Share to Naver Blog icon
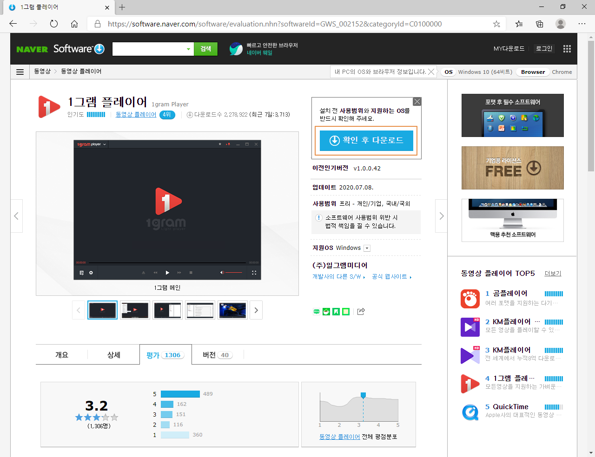This screenshot has height=457, width=595. (317, 312)
